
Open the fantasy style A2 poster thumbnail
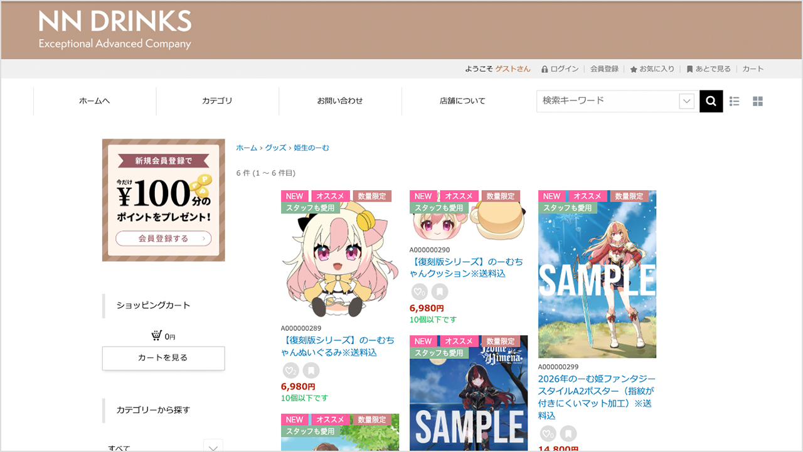(x=597, y=274)
